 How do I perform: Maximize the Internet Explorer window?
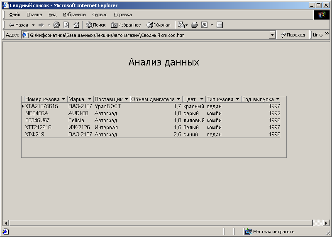point(319,5)
